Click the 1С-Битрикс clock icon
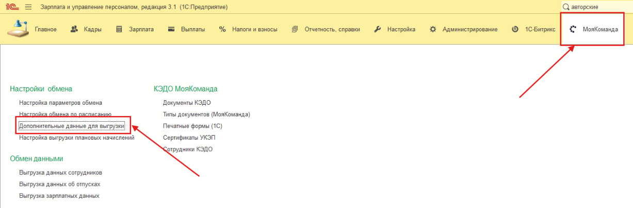 tap(515, 29)
